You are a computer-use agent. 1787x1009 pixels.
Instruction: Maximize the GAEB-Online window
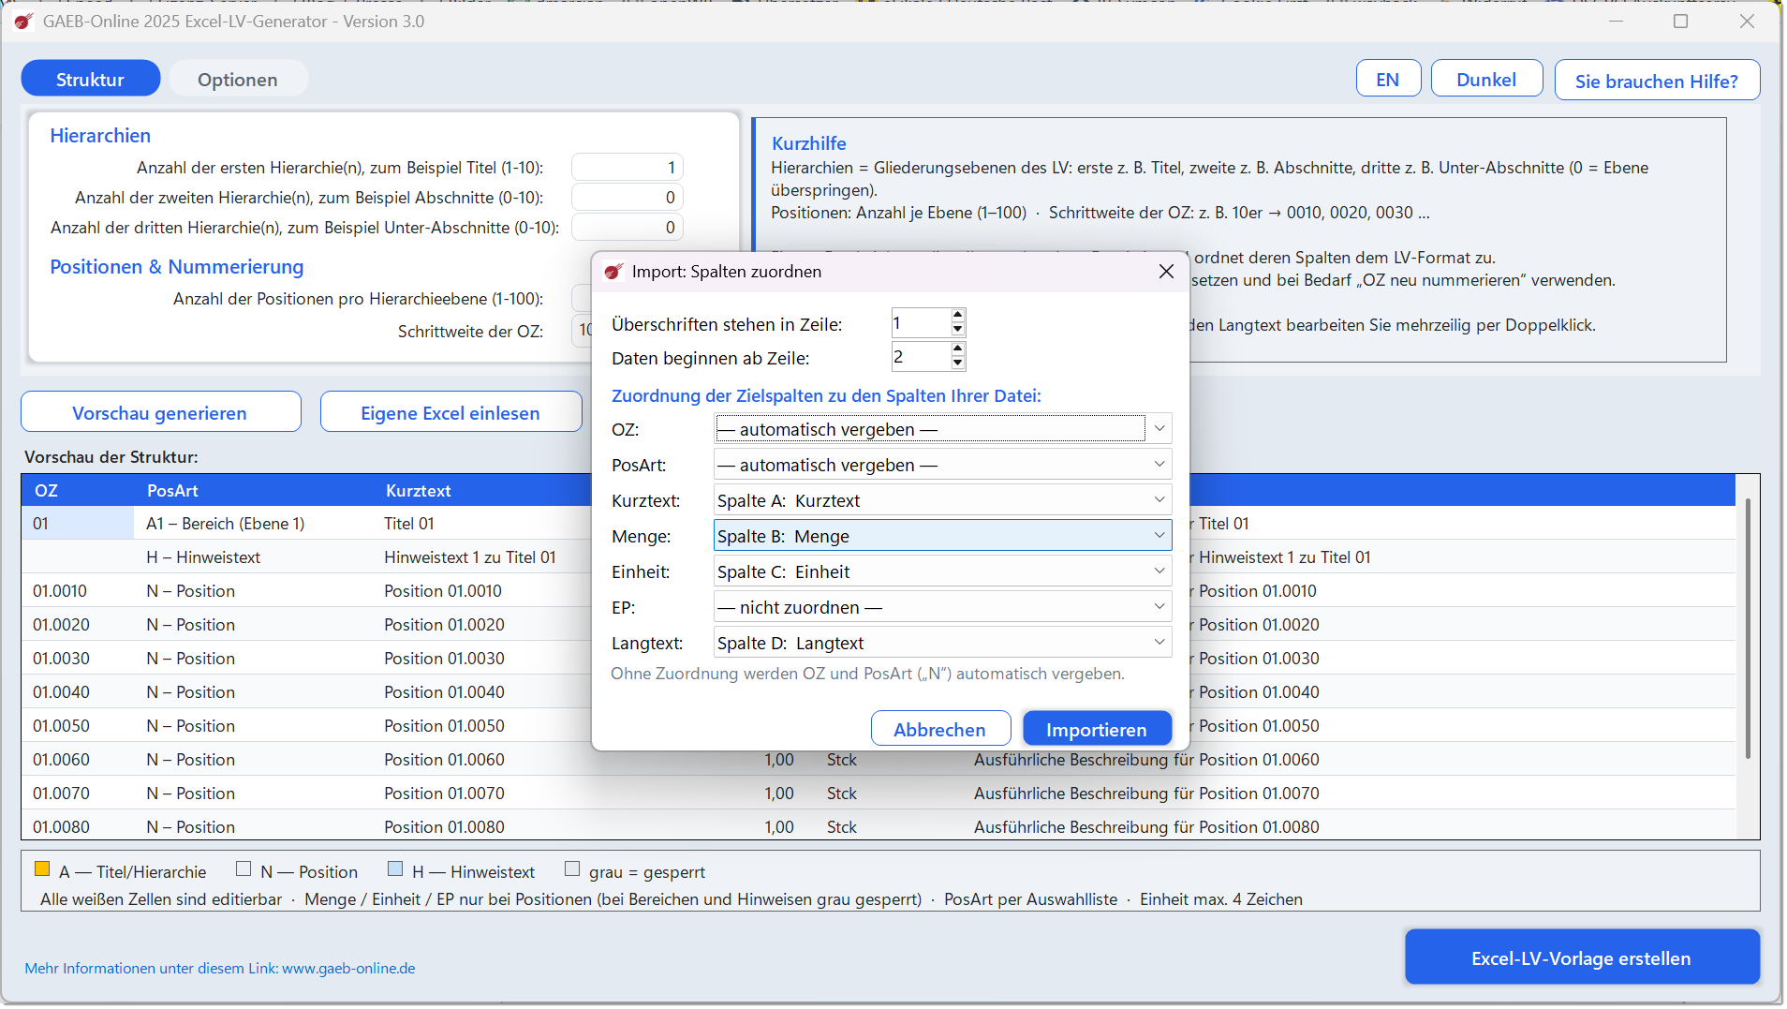click(x=1681, y=21)
